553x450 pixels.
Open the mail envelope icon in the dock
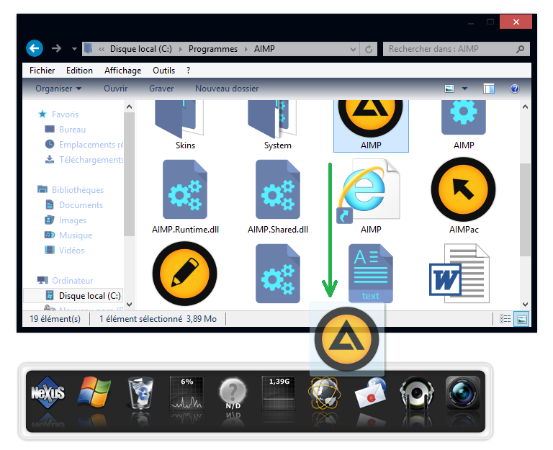click(371, 393)
